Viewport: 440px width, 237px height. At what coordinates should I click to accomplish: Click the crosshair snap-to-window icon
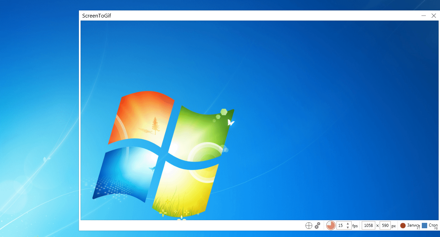pos(309,226)
